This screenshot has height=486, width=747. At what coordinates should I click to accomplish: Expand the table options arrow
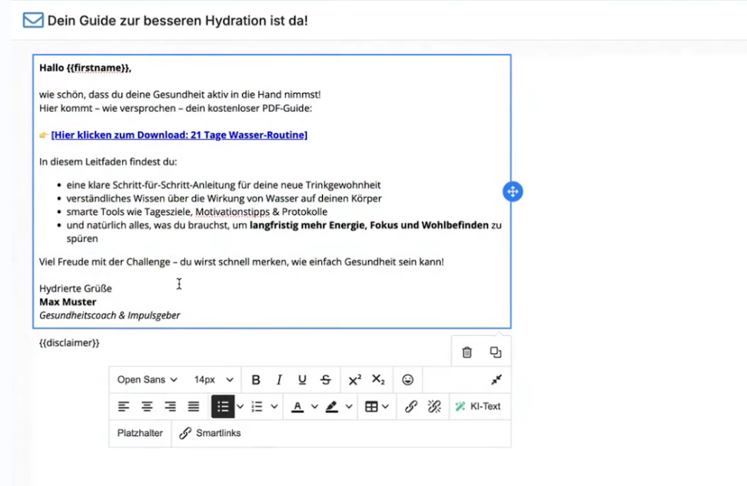[385, 407]
